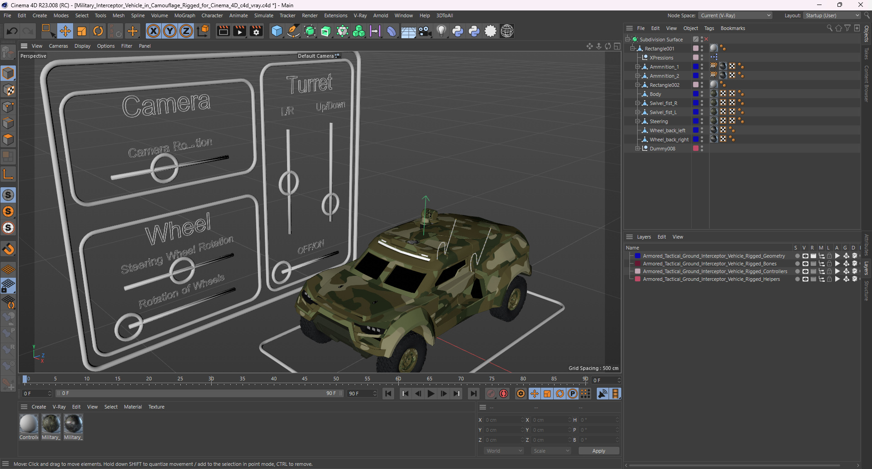Viewport: 872px width, 469px height.
Task: Open the MoGraph menu
Action: (184, 15)
